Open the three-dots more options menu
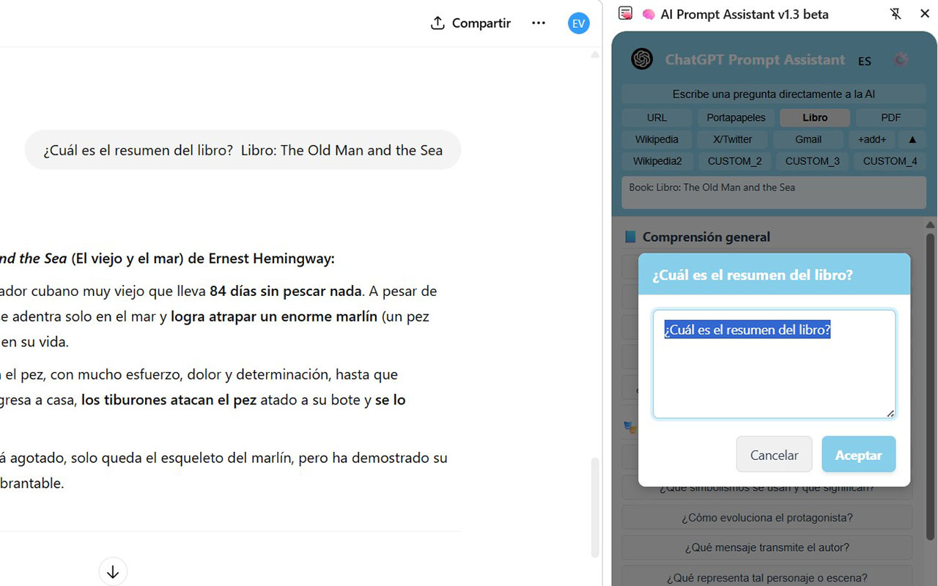The width and height of the screenshot is (938, 586). point(539,23)
